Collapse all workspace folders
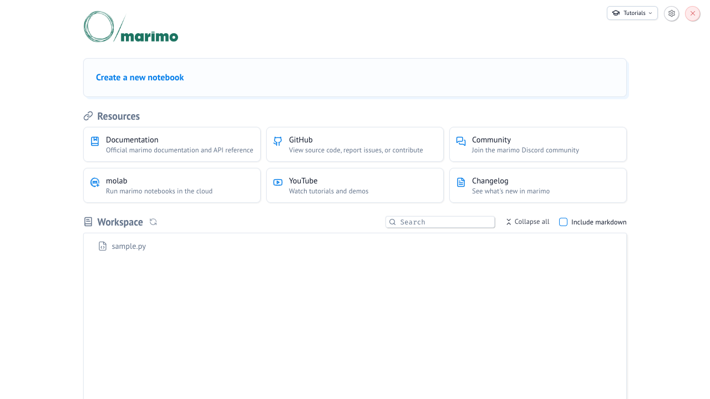Screen dimensions: 710x399 528,222
